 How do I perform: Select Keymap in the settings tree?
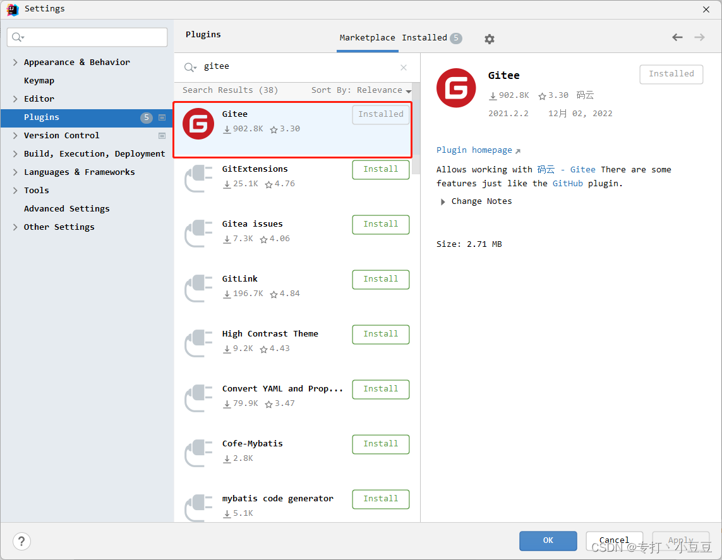[x=39, y=81]
